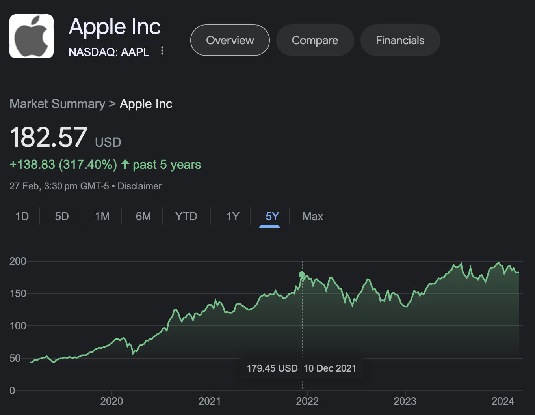
Task: Select the YTD range option
Action: coord(186,216)
